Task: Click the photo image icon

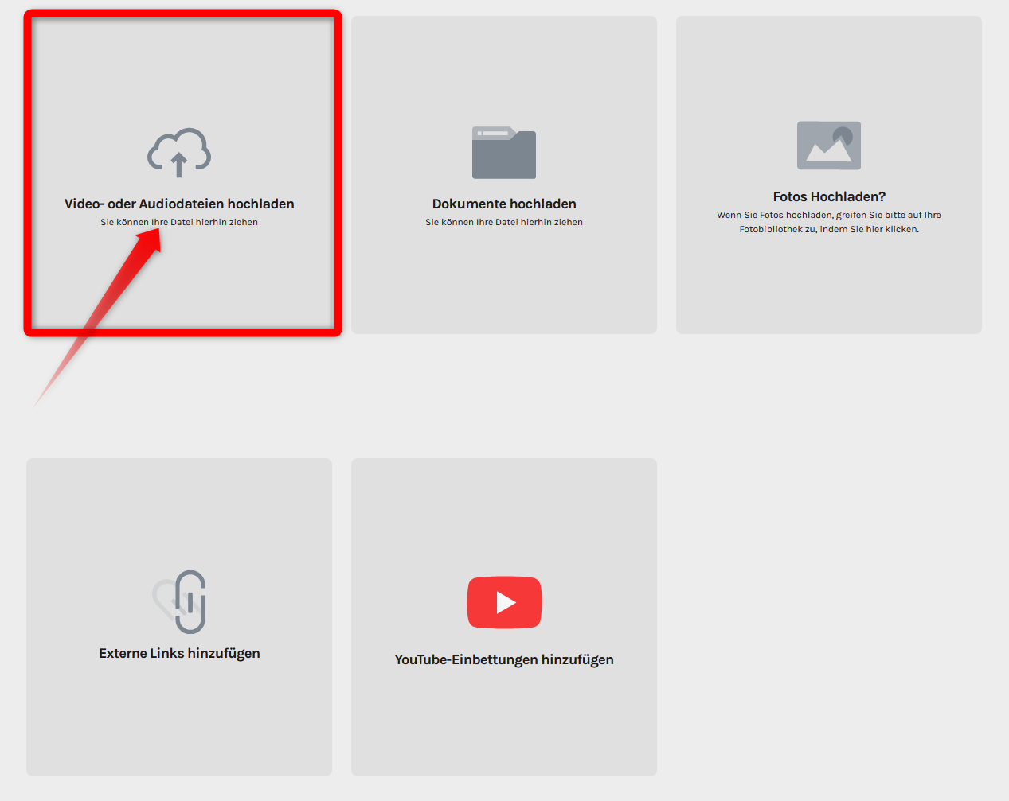Action: tap(829, 146)
